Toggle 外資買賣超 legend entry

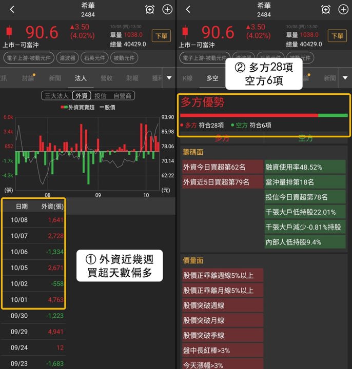click(78, 108)
